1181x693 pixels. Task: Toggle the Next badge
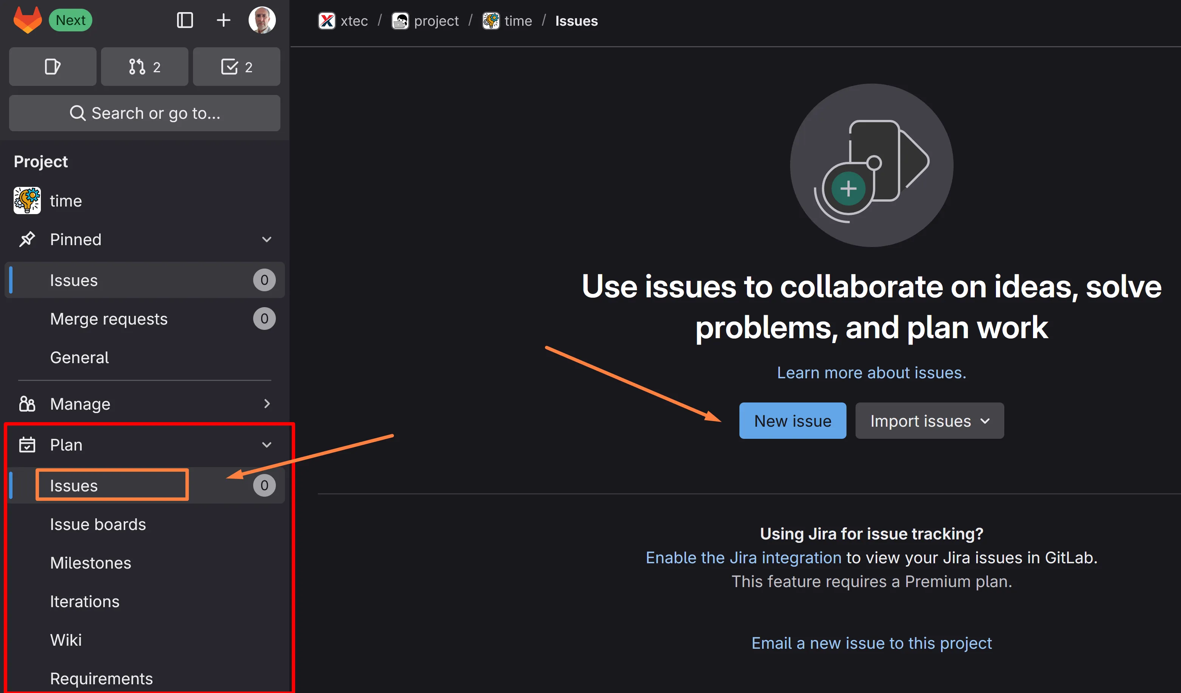point(70,20)
